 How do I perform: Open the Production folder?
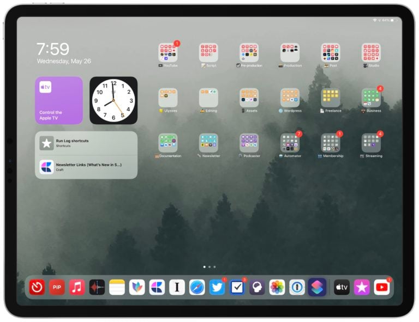click(290, 52)
